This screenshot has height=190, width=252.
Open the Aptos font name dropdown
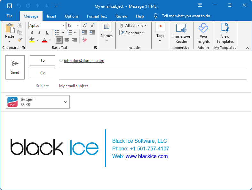tap(63, 26)
